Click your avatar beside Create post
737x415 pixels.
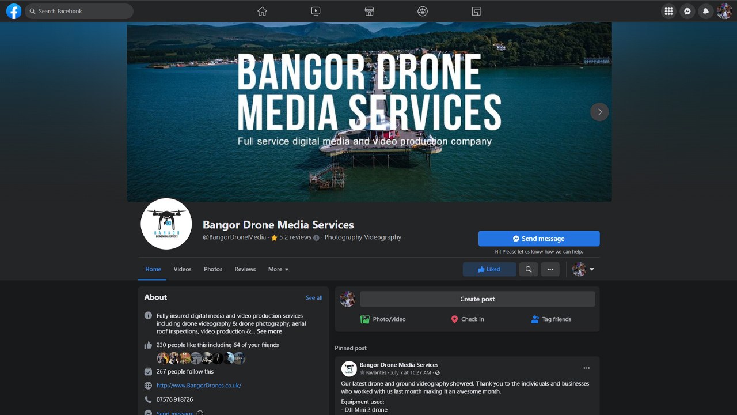click(x=348, y=299)
